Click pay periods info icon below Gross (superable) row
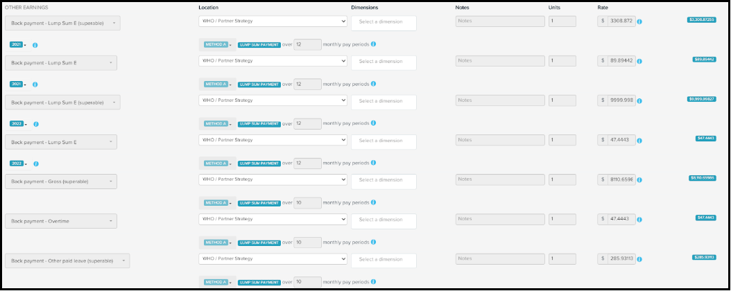The image size is (731, 291). (373, 203)
